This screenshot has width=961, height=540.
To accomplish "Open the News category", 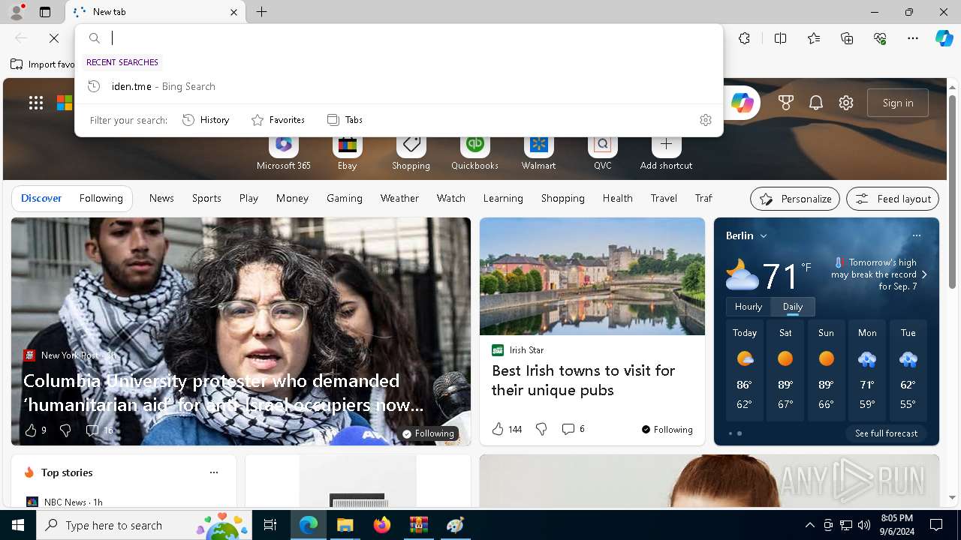I will (x=161, y=198).
